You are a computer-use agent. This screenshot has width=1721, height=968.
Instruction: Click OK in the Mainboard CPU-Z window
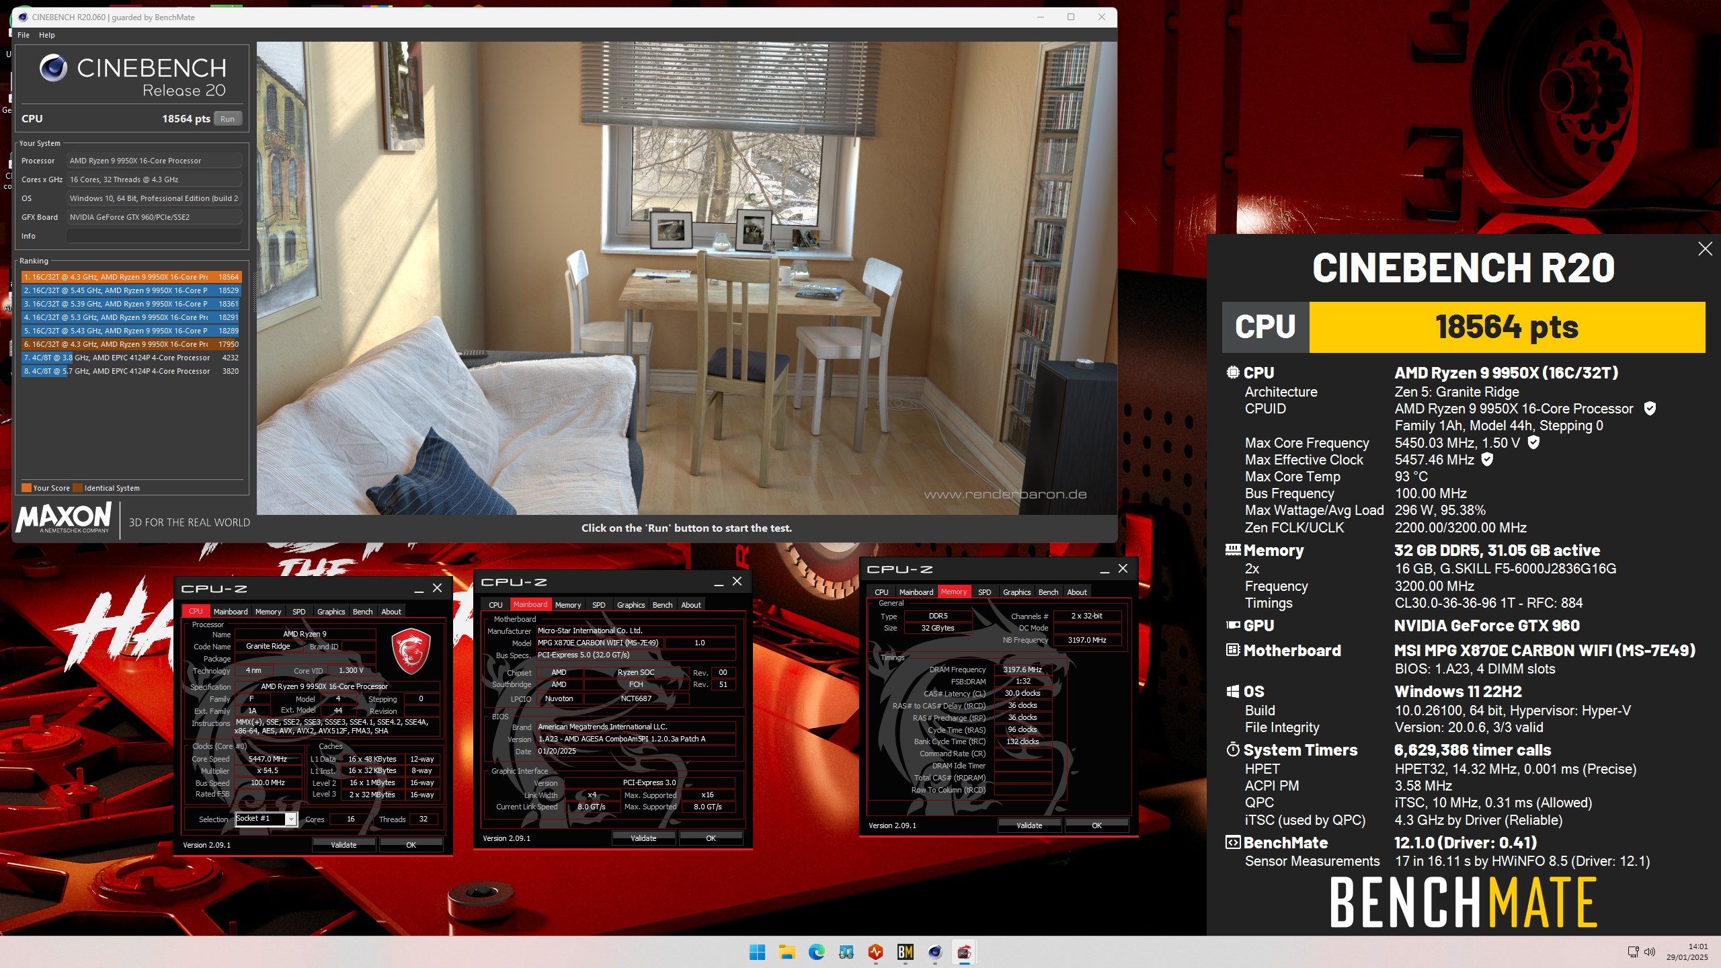[x=711, y=838]
